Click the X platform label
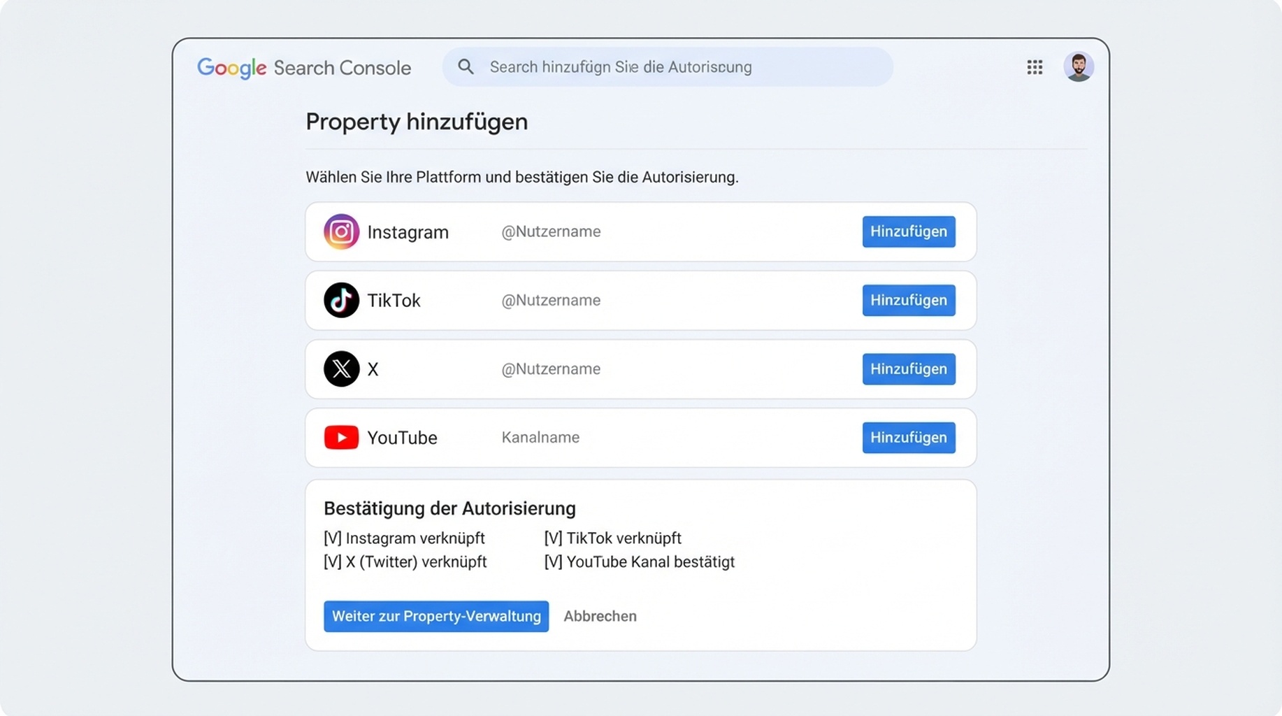 point(373,369)
